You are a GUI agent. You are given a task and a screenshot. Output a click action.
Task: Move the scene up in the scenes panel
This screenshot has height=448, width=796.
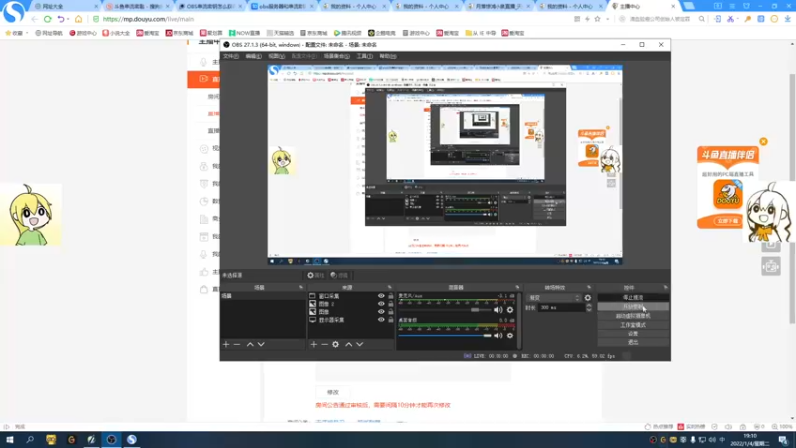[250, 344]
